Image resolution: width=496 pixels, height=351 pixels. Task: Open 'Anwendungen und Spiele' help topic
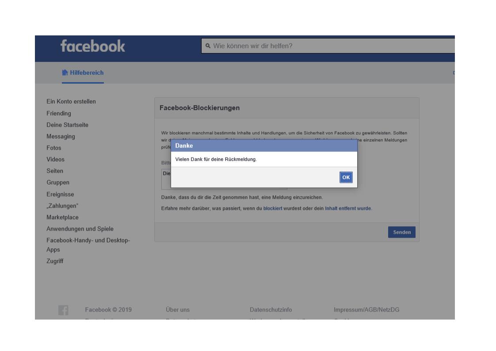[80, 229]
